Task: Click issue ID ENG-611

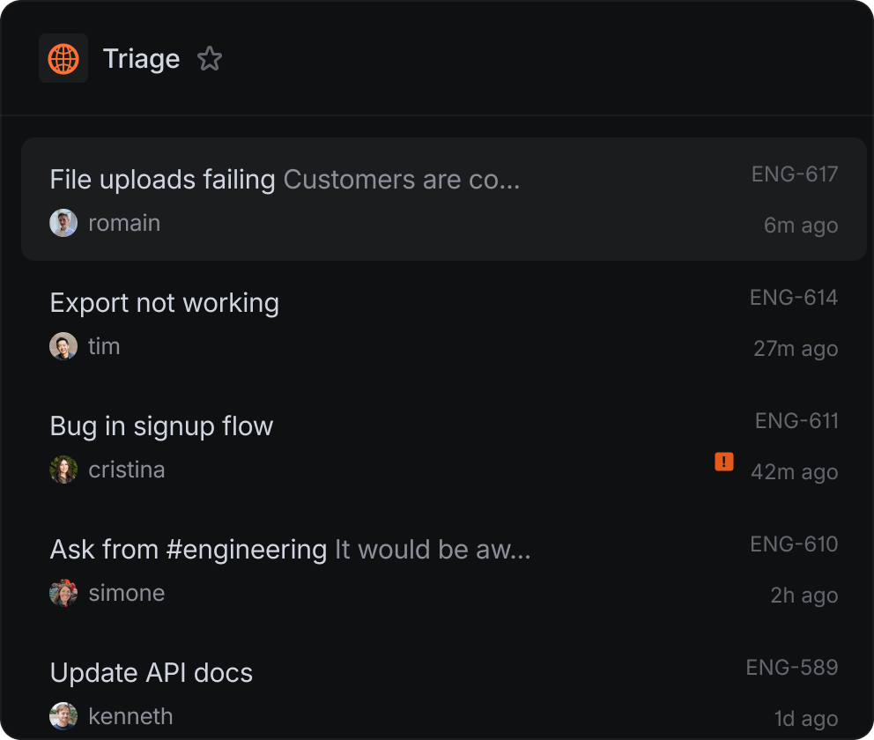Action: point(796,421)
